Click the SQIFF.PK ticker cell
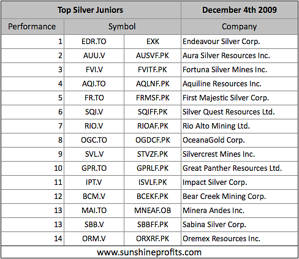 coord(153,112)
